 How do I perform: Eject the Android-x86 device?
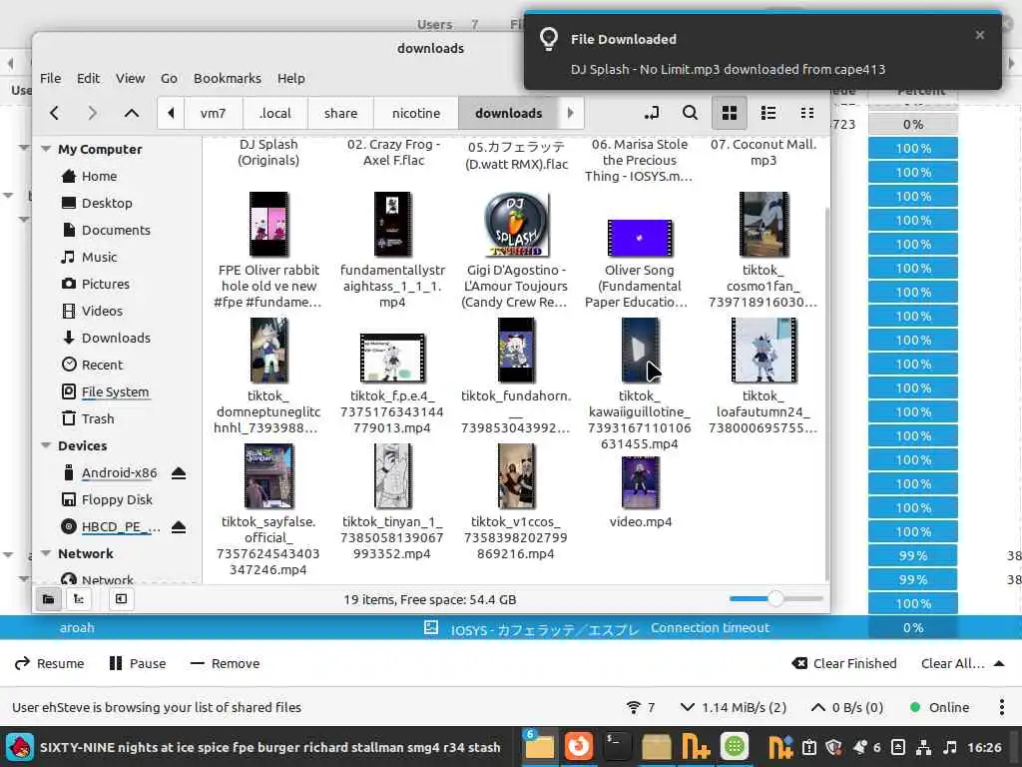179,472
